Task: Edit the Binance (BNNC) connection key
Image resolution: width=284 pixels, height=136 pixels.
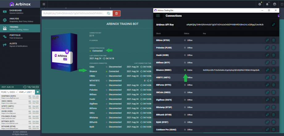Action: click(267, 70)
